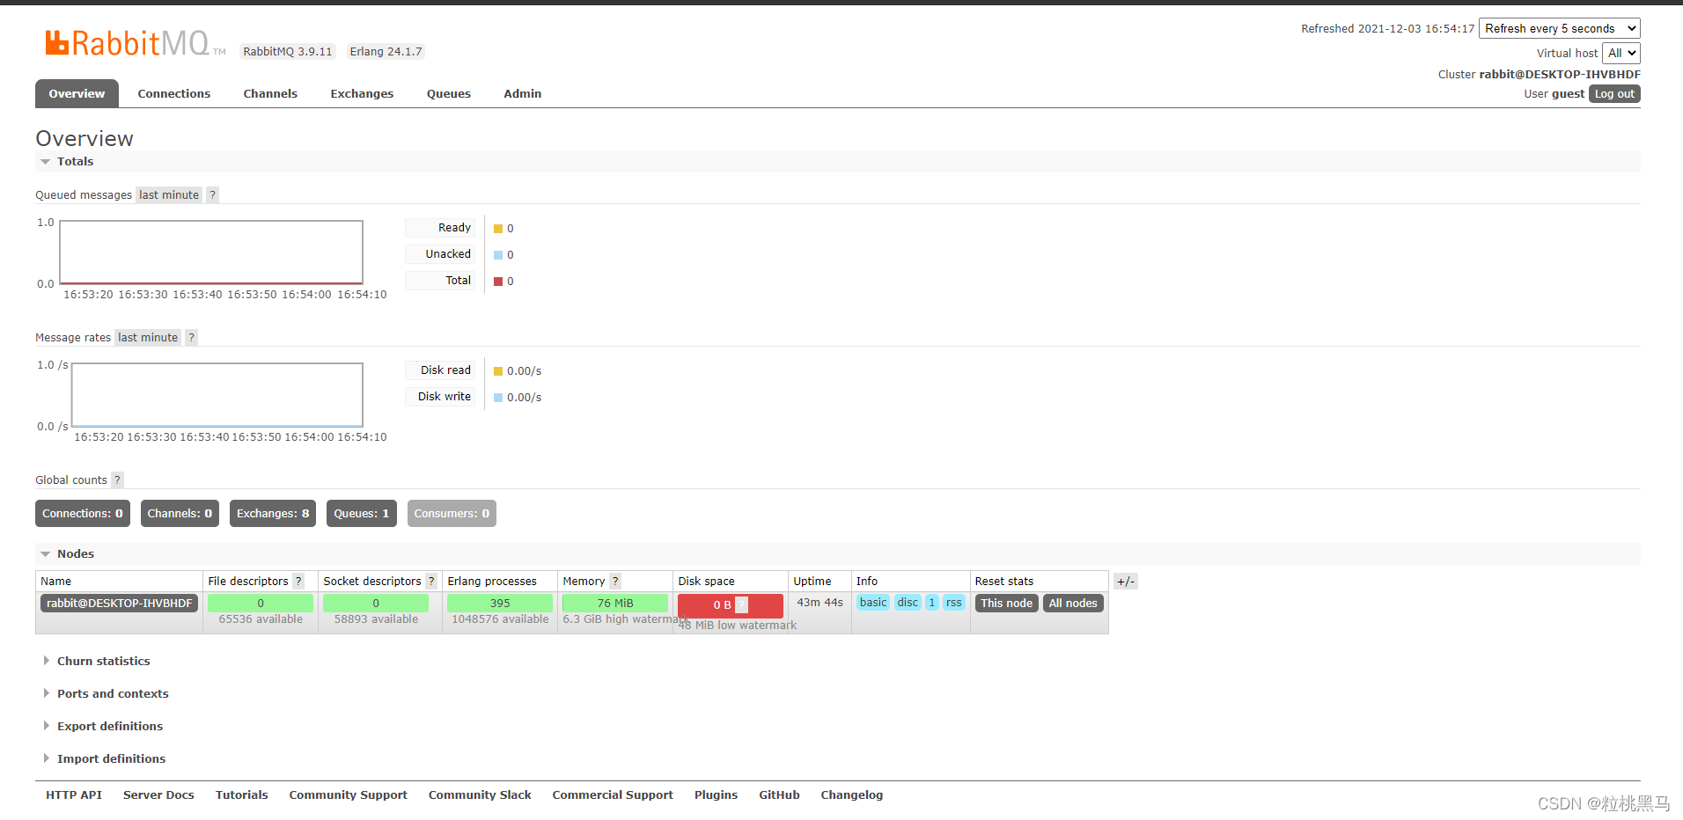This screenshot has width=1683, height=820.
Task: Click the basic info tag
Action: [873, 603]
